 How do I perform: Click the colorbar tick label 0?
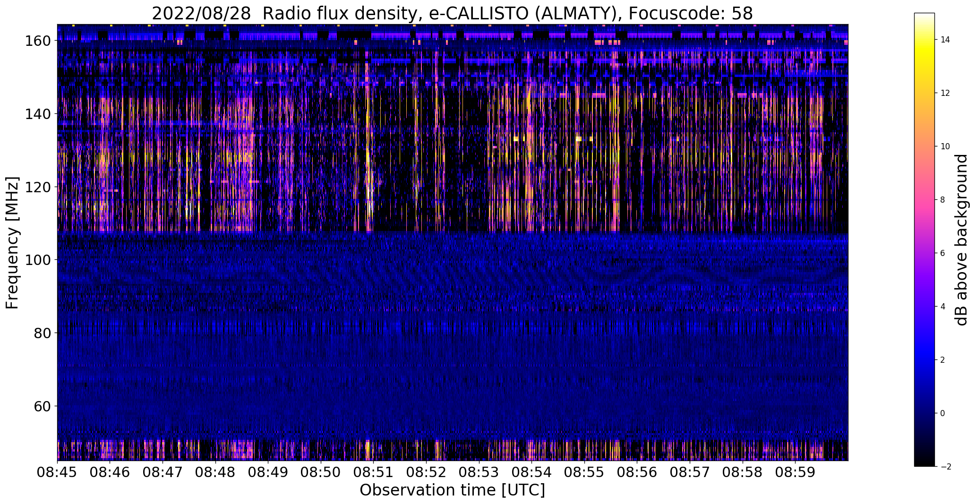[943, 413]
